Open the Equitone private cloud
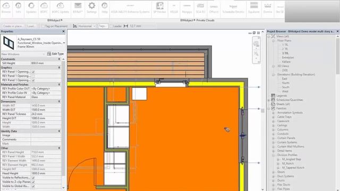The height and width of the screenshot is (191, 340). [x=254, y=8]
